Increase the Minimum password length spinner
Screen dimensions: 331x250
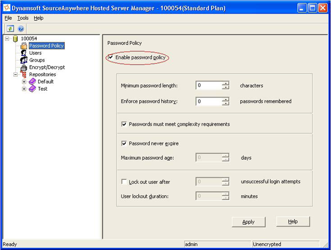[x=225, y=83]
